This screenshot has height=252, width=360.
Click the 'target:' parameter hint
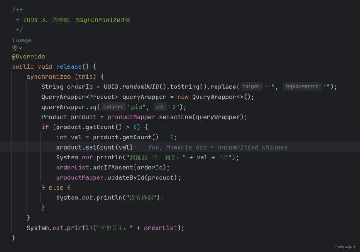pos(252,87)
